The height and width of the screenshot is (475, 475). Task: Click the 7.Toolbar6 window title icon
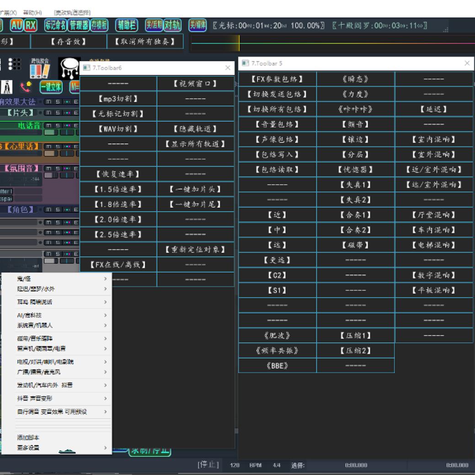[87, 68]
